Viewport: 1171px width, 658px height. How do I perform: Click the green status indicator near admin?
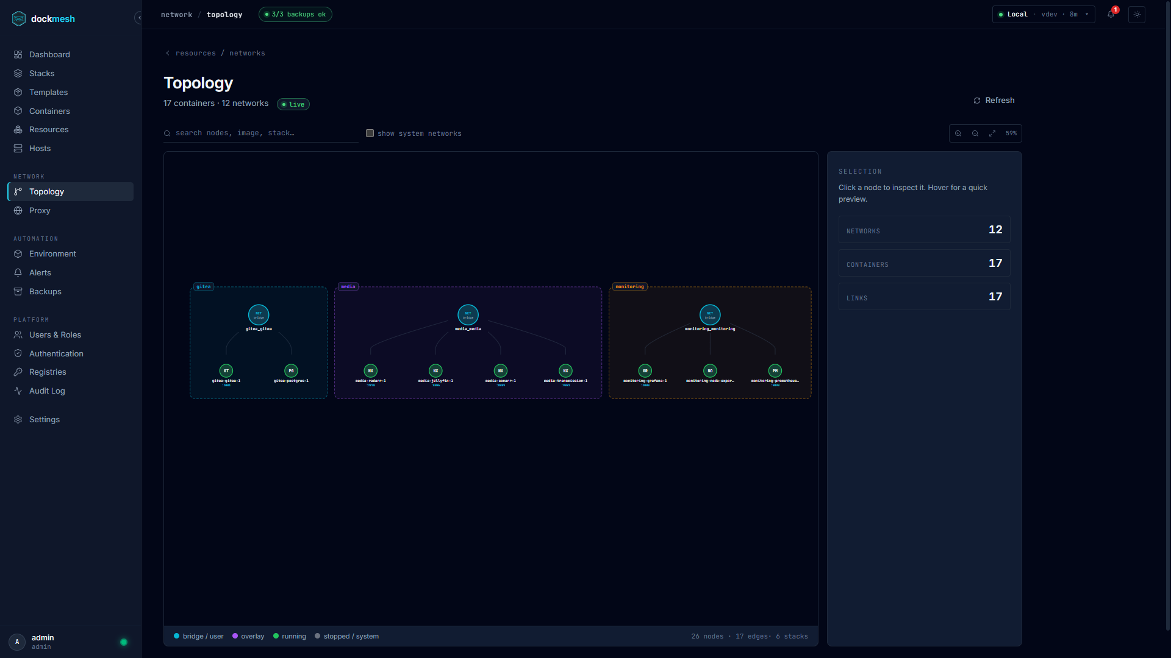[124, 642]
